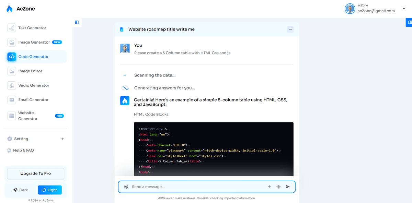Click the account profile picture in header
The height and width of the screenshot is (203, 412).
[350, 9]
